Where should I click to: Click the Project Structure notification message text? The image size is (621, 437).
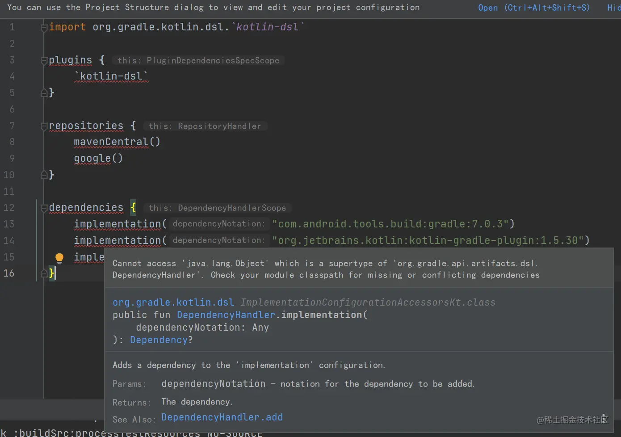click(x=214, y=8)
